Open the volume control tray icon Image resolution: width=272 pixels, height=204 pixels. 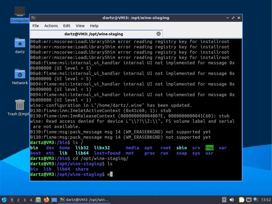pos(232,200)
